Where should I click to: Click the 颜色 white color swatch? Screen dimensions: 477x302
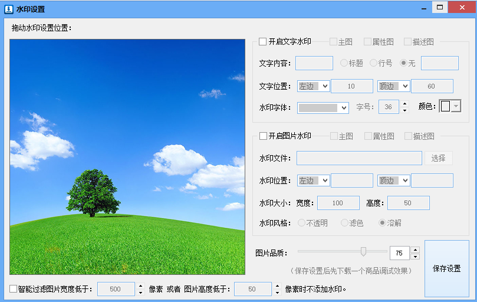445,106
